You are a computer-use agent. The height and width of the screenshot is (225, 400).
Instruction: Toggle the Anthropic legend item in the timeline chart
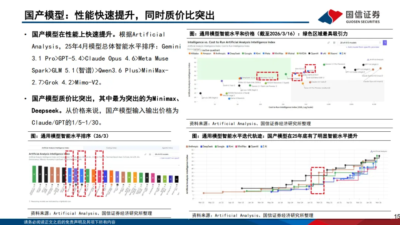pos(192,147)
